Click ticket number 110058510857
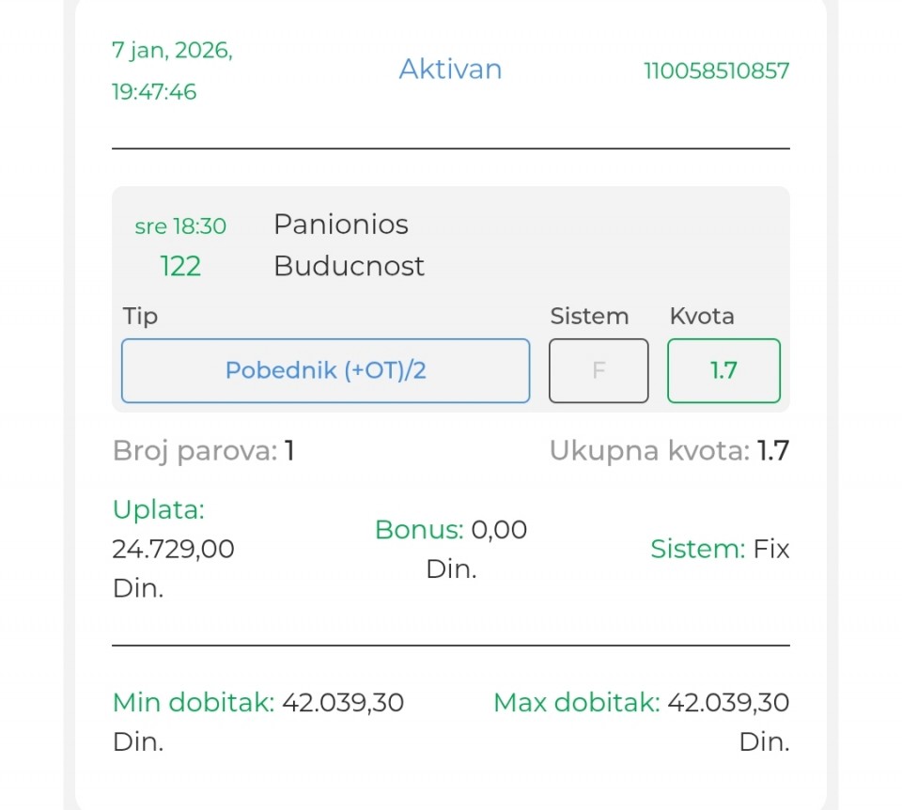 pyautogui.click(x=716, y=70)
